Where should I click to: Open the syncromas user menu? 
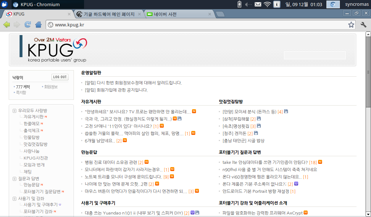[357, 4]
